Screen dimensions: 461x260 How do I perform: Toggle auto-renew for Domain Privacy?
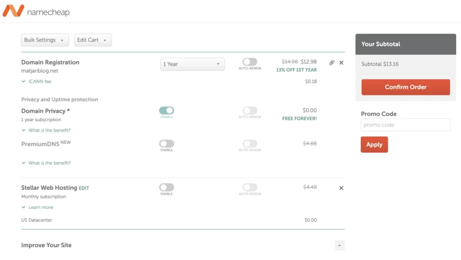point(250,111)
